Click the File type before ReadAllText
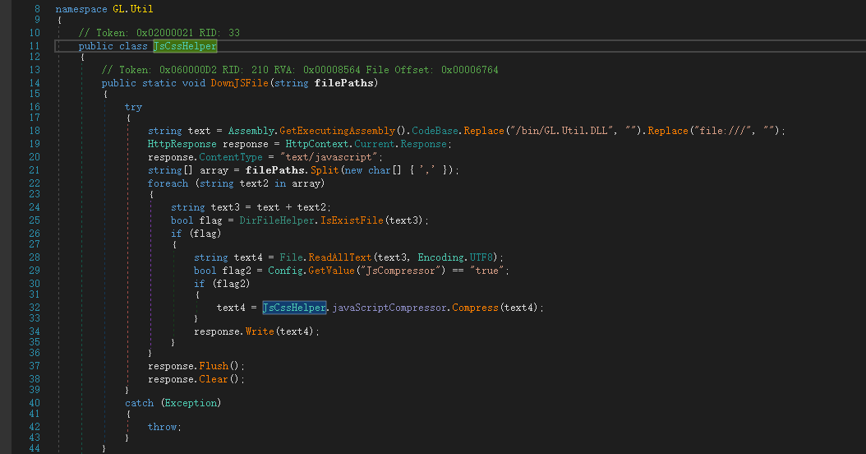Image resolution: width=866 pixels, height=454 pixels. coord(291,257)
